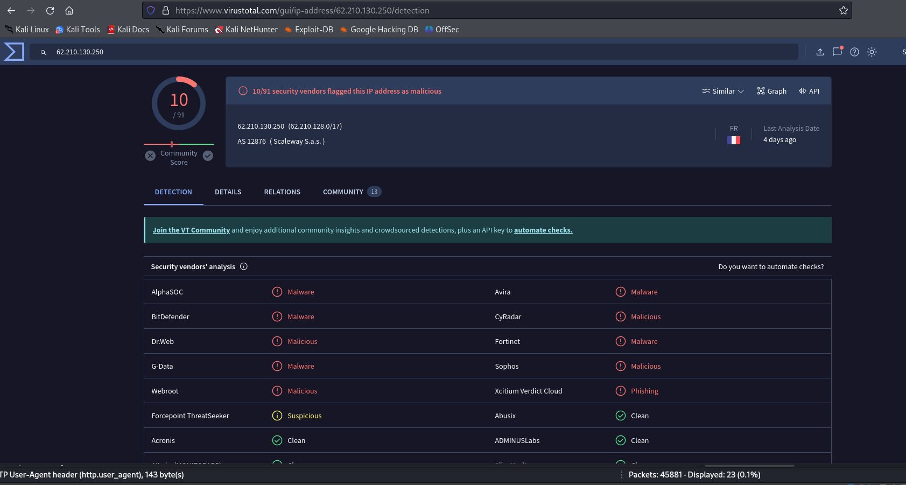Click the community score slider bar

pos(179,144)
